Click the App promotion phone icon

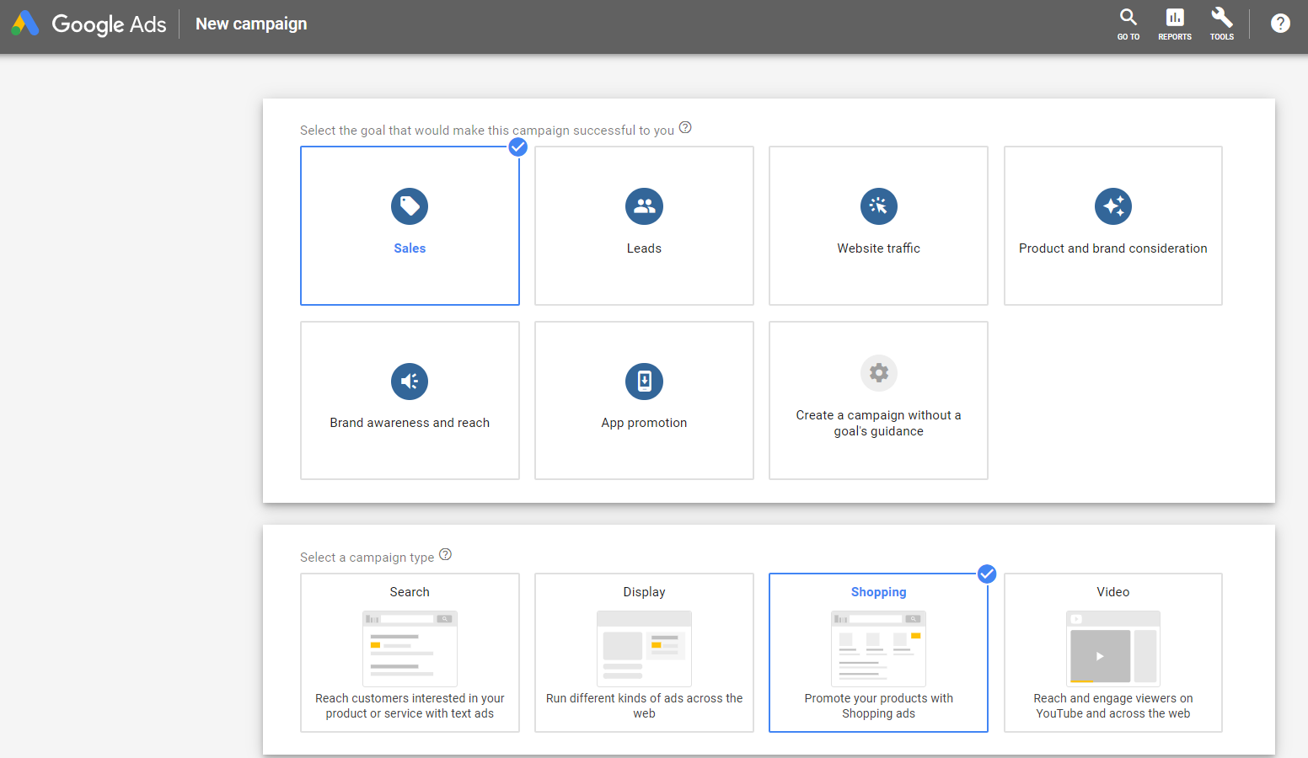[644, 382]
